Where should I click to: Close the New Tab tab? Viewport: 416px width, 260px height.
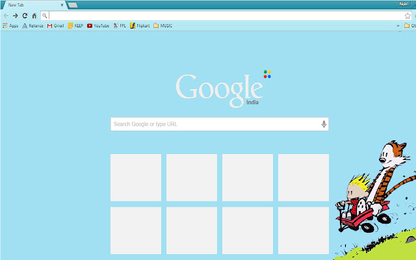[62, 5]
